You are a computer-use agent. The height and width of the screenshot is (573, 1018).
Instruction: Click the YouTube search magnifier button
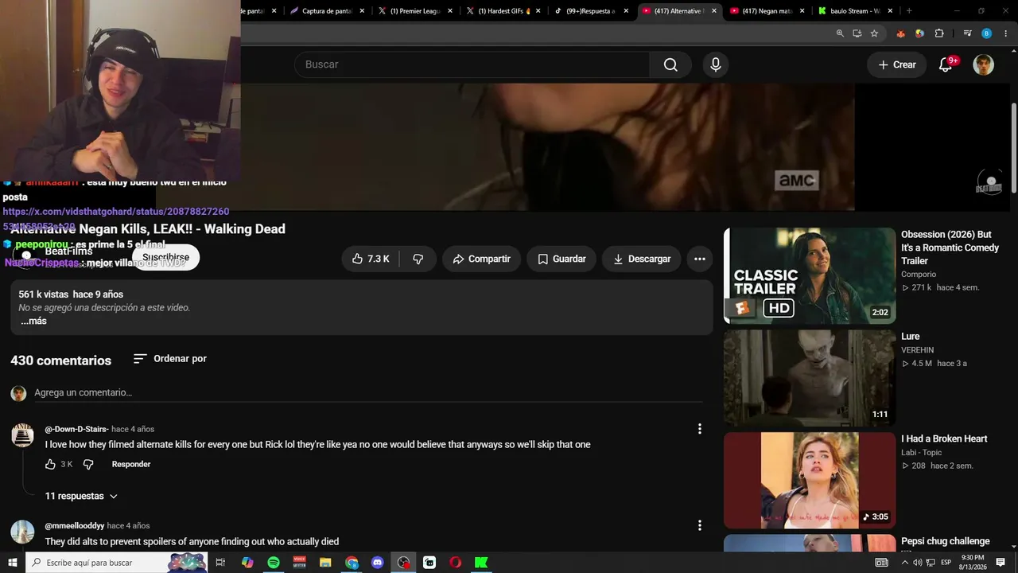coord(670,64)
